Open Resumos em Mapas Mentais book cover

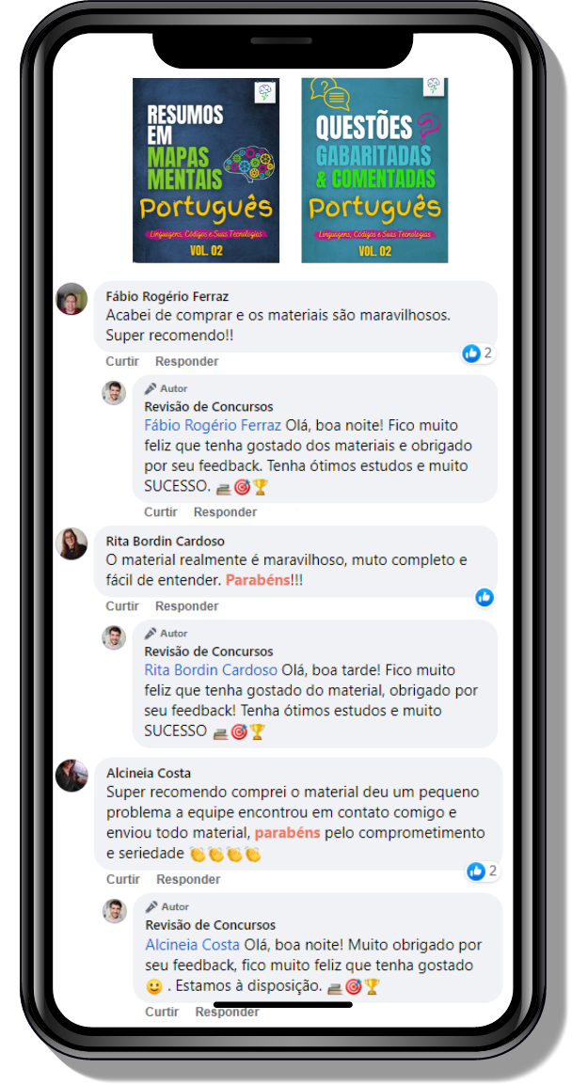(206, 170)
